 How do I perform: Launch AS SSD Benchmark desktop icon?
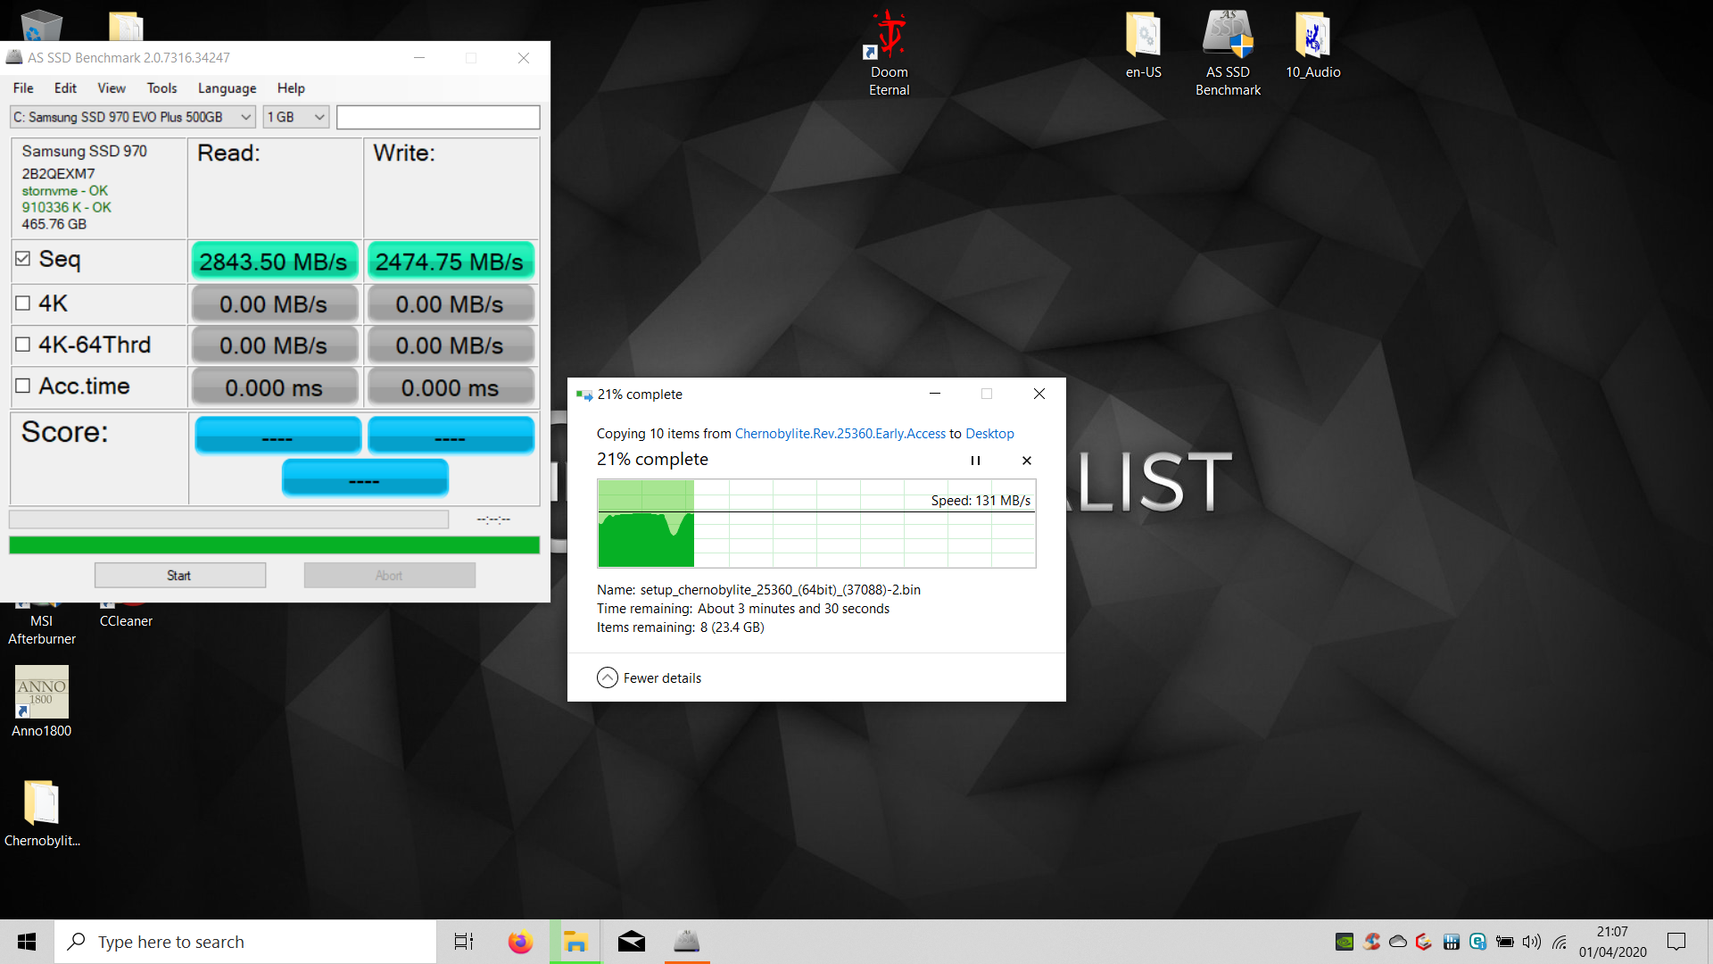tap(1228, 52)
